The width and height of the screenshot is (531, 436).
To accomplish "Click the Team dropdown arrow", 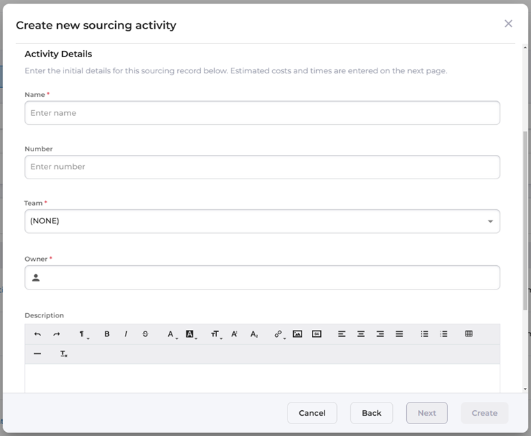I will pyautogui.click(x=490, y=221).
